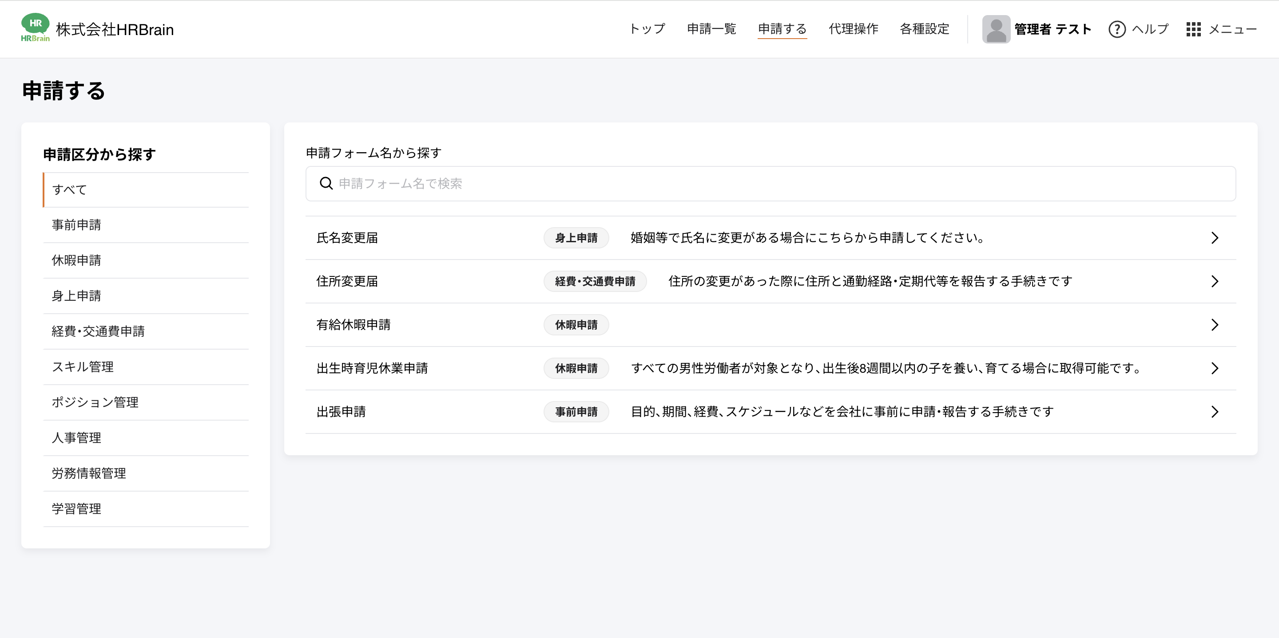Go to トップ navigation tab
The image size is (1279, 638).
(647, 29)
